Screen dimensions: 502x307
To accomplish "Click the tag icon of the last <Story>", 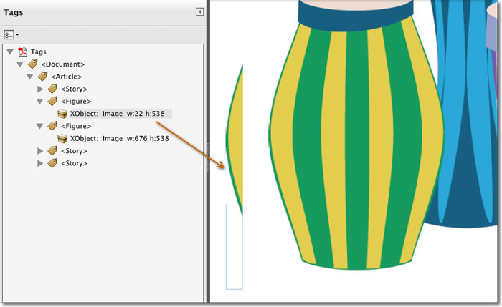I will coord(52,164).
